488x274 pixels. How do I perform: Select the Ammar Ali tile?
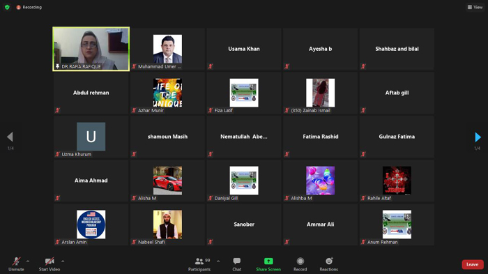coord(320,224)
